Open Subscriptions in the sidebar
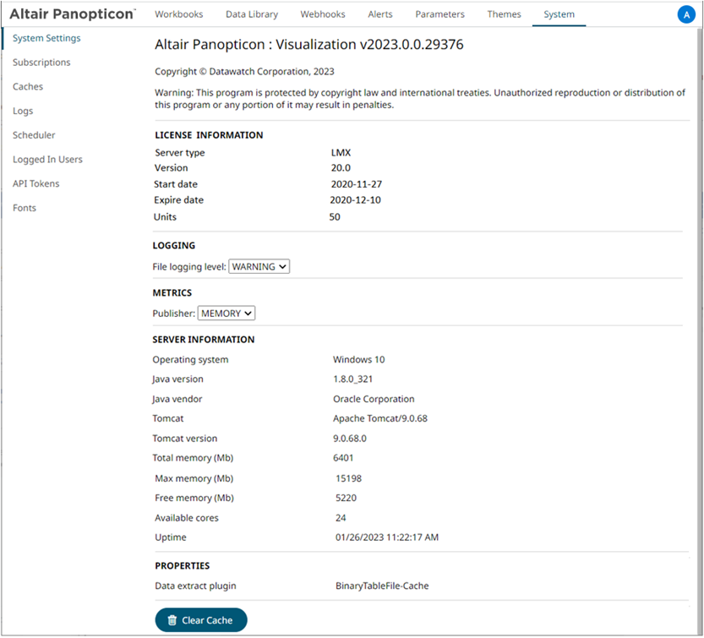 coord(41,62)
